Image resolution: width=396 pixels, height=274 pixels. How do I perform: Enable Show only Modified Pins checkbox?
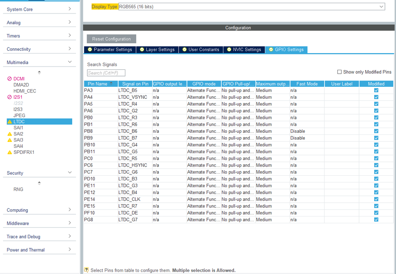(339, 72)
